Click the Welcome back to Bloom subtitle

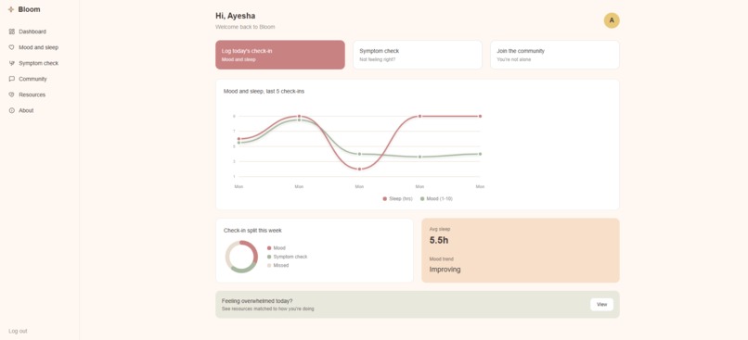point(245,27)
